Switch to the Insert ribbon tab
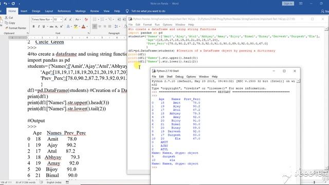 [x=24, y=11]
